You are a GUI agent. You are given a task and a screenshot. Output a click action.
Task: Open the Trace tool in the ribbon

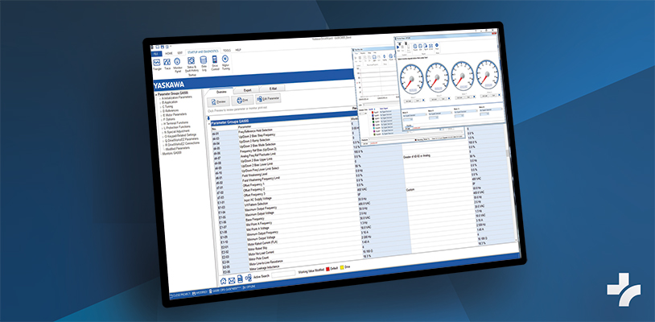click(167, 64)
